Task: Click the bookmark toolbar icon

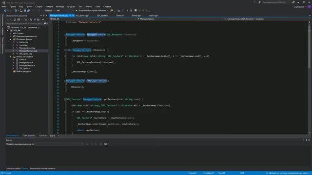Action: (136, 11)
